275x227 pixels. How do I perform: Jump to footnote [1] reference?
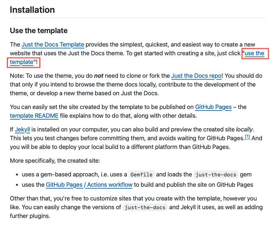point(247,137)
